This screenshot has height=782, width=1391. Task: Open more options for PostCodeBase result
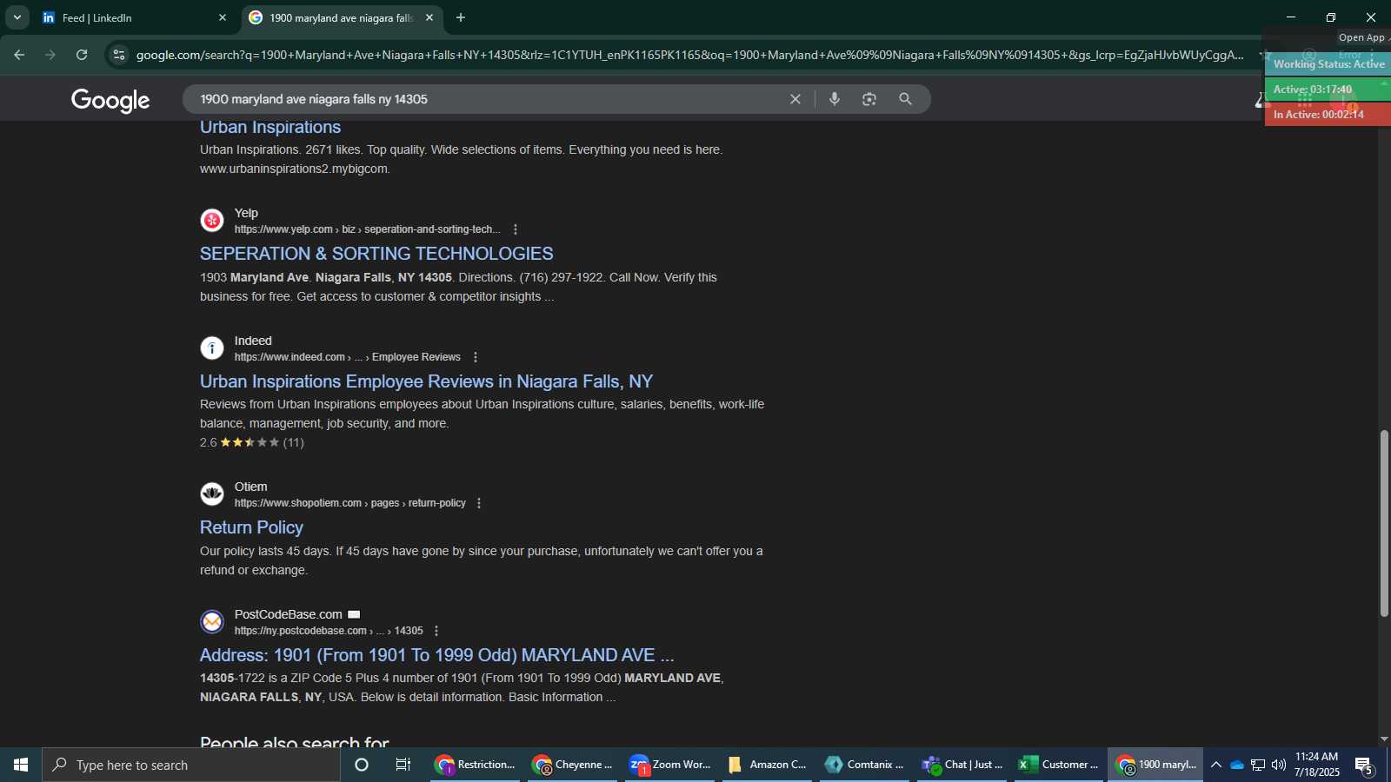coord(436,631)
